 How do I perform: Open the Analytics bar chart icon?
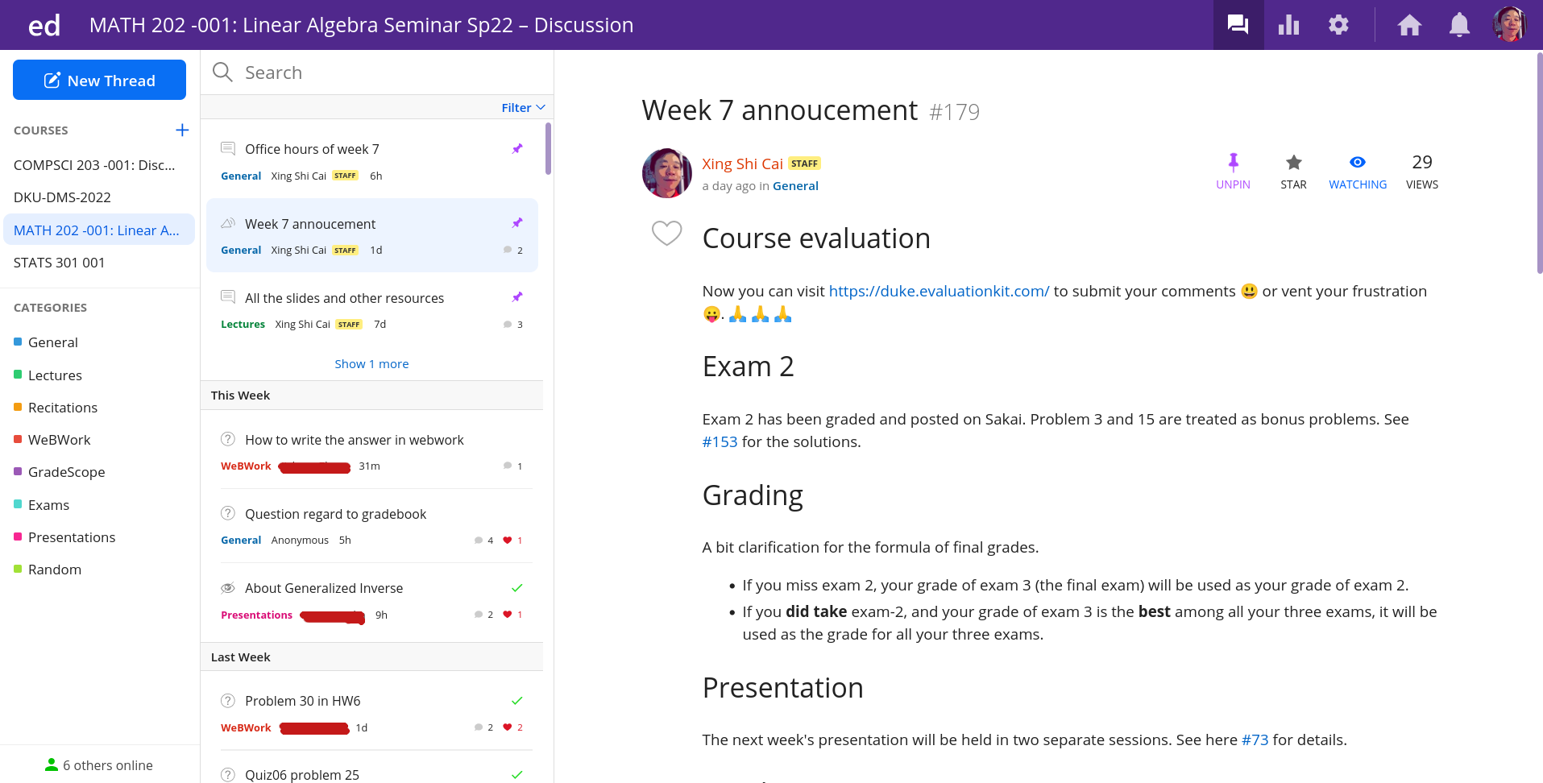coord(1288,25)
